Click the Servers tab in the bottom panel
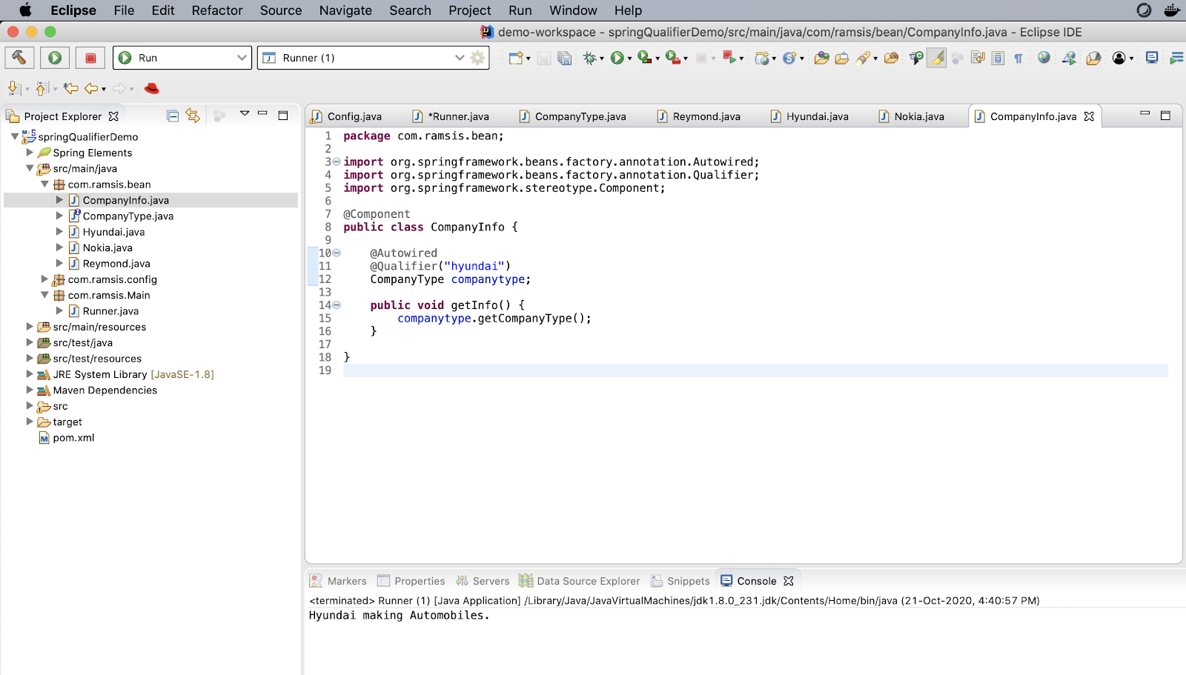This screenshot has width=1186, height=675. pos(490,580)
